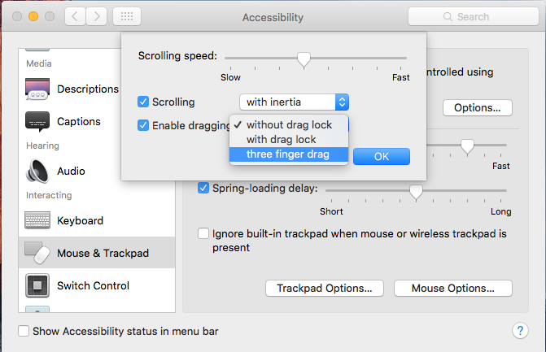The image size is (546, 352).
Task: Click the Mouse & Trackpad icon
Action: pyautogui.click(x=37, y=253)
